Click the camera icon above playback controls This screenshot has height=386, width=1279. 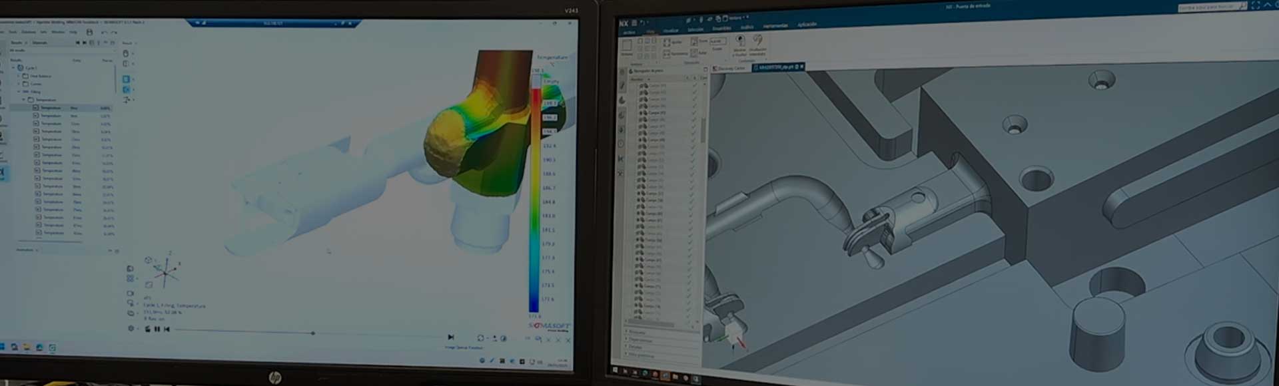tap(131, 293)
